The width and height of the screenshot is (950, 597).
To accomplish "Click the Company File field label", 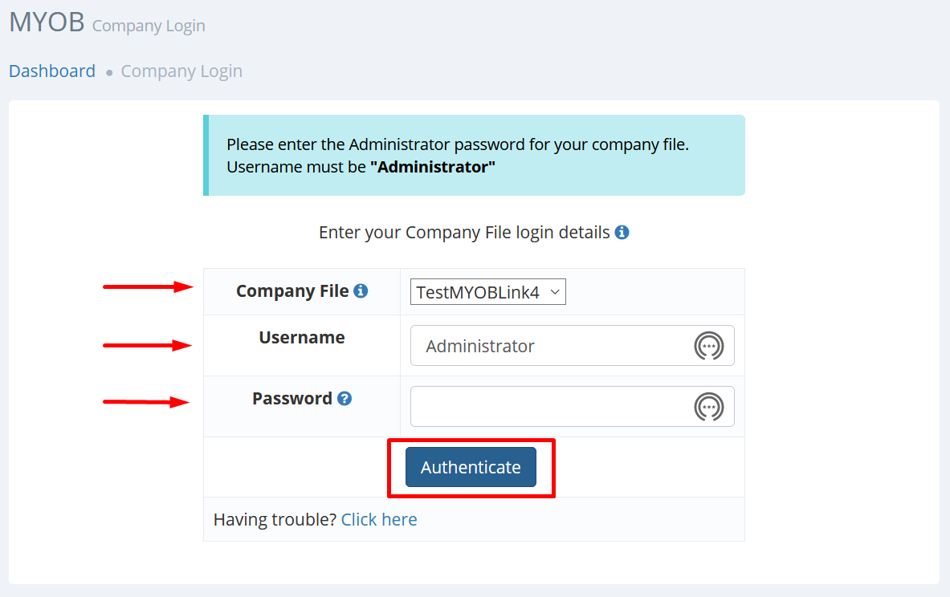I will [292, 291].
